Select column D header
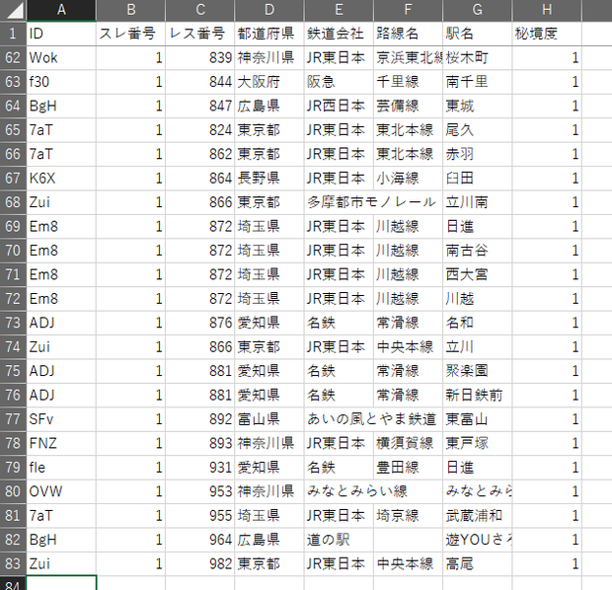612x590 pixels. click(269, 10)
